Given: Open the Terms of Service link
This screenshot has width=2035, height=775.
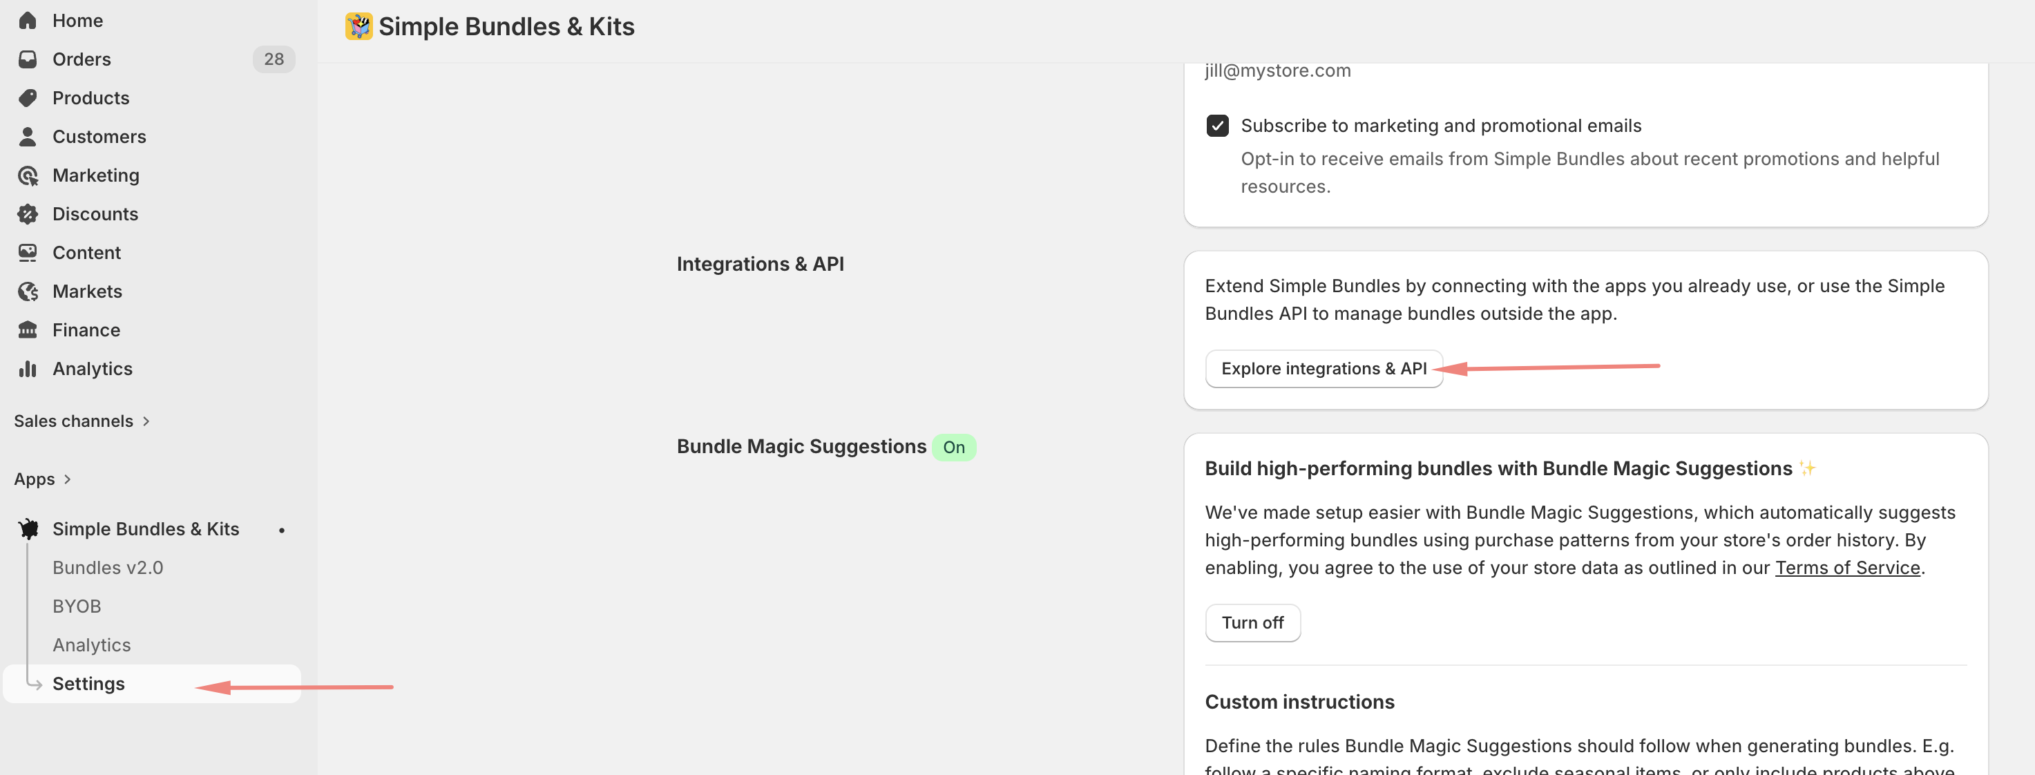Looking at the screenshot, I should 1846,567.
